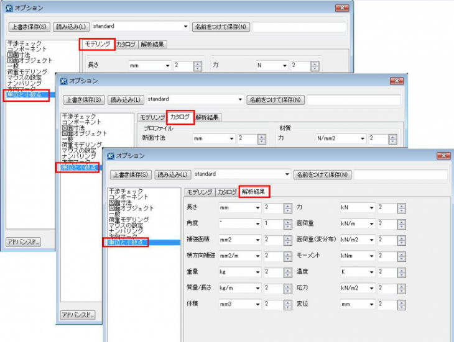Click the 補強面積 decimals value field

[274, 240]
